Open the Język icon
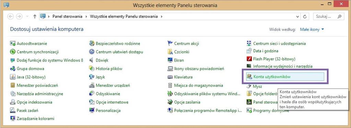Screen dimensions: 351x128 (92, 77)
